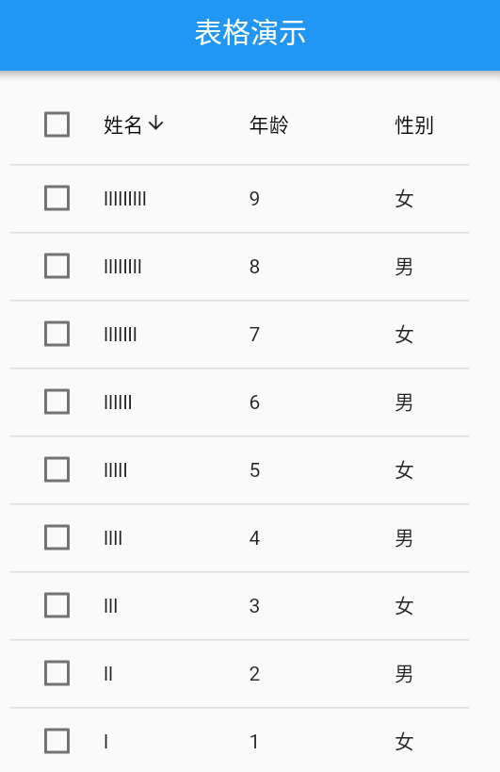The width and height of the screenshot is (500, 772).
Task: Click the 男 gender cell in the age 4 row
Action: tap(404, 538)
